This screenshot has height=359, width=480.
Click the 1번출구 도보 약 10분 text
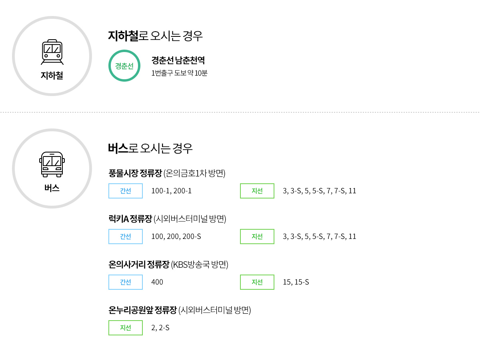coord(179,73)
